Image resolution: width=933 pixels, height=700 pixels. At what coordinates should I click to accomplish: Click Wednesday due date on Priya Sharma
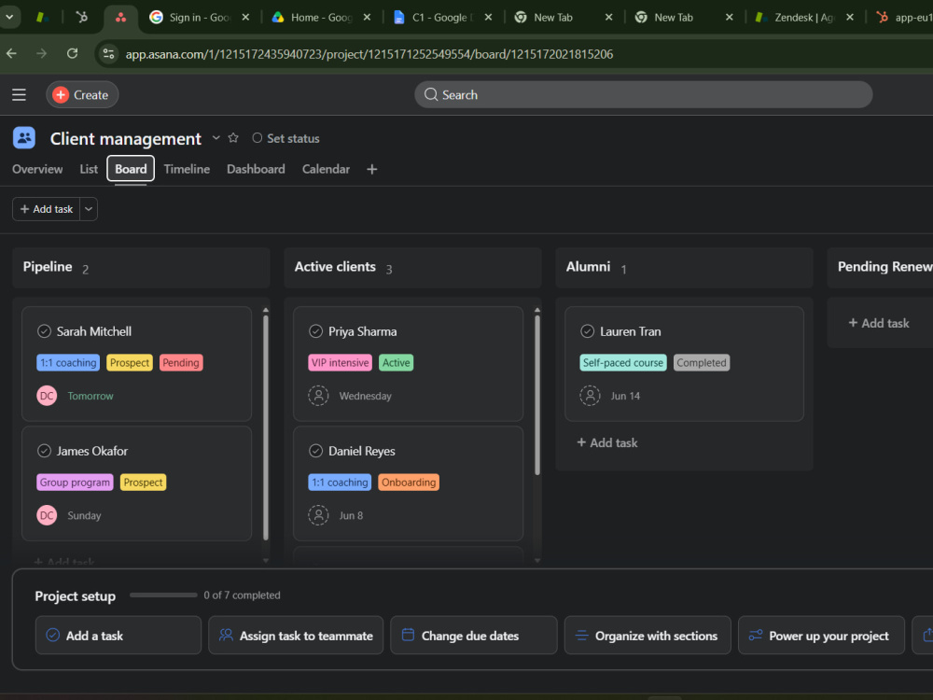[x=366, y=397]
